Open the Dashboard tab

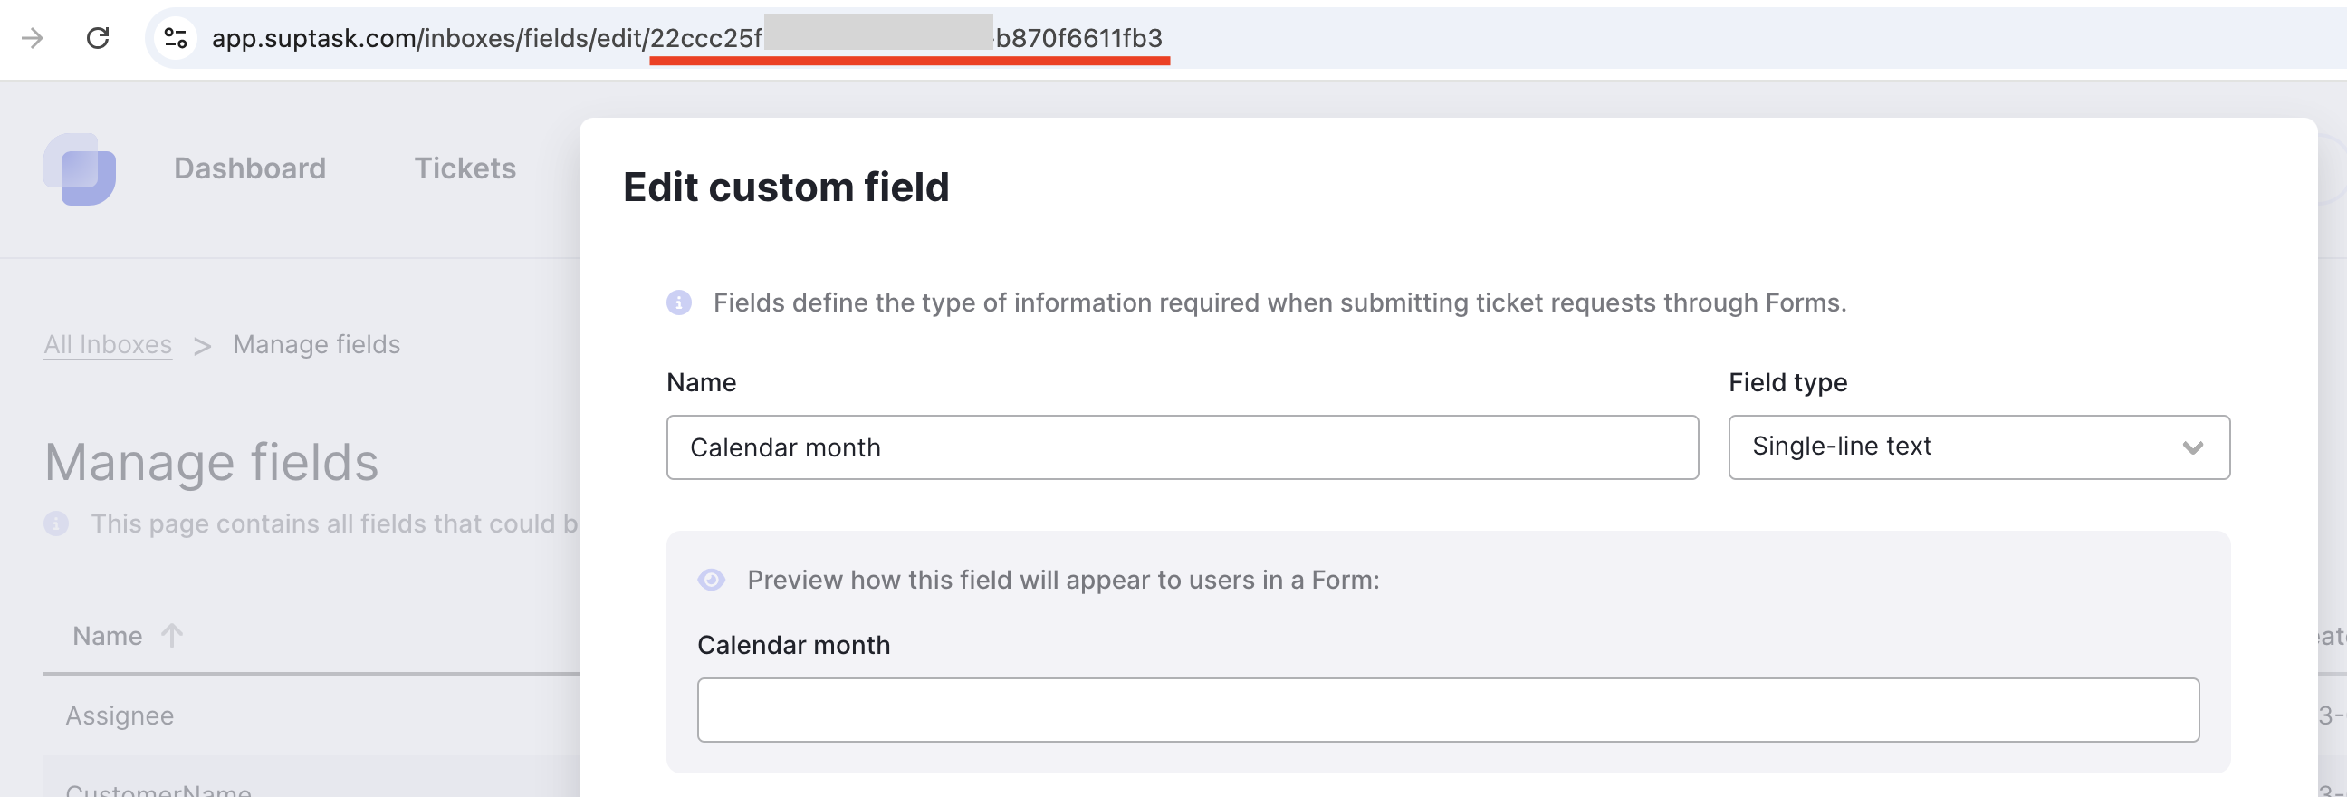(x=250, y=168)
